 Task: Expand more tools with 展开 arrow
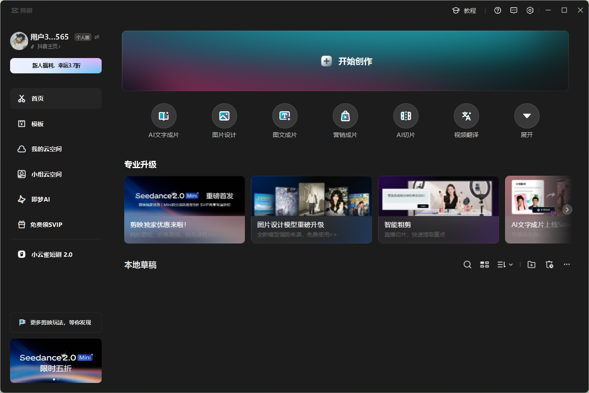pyautogui.click(x=527, y=116)
